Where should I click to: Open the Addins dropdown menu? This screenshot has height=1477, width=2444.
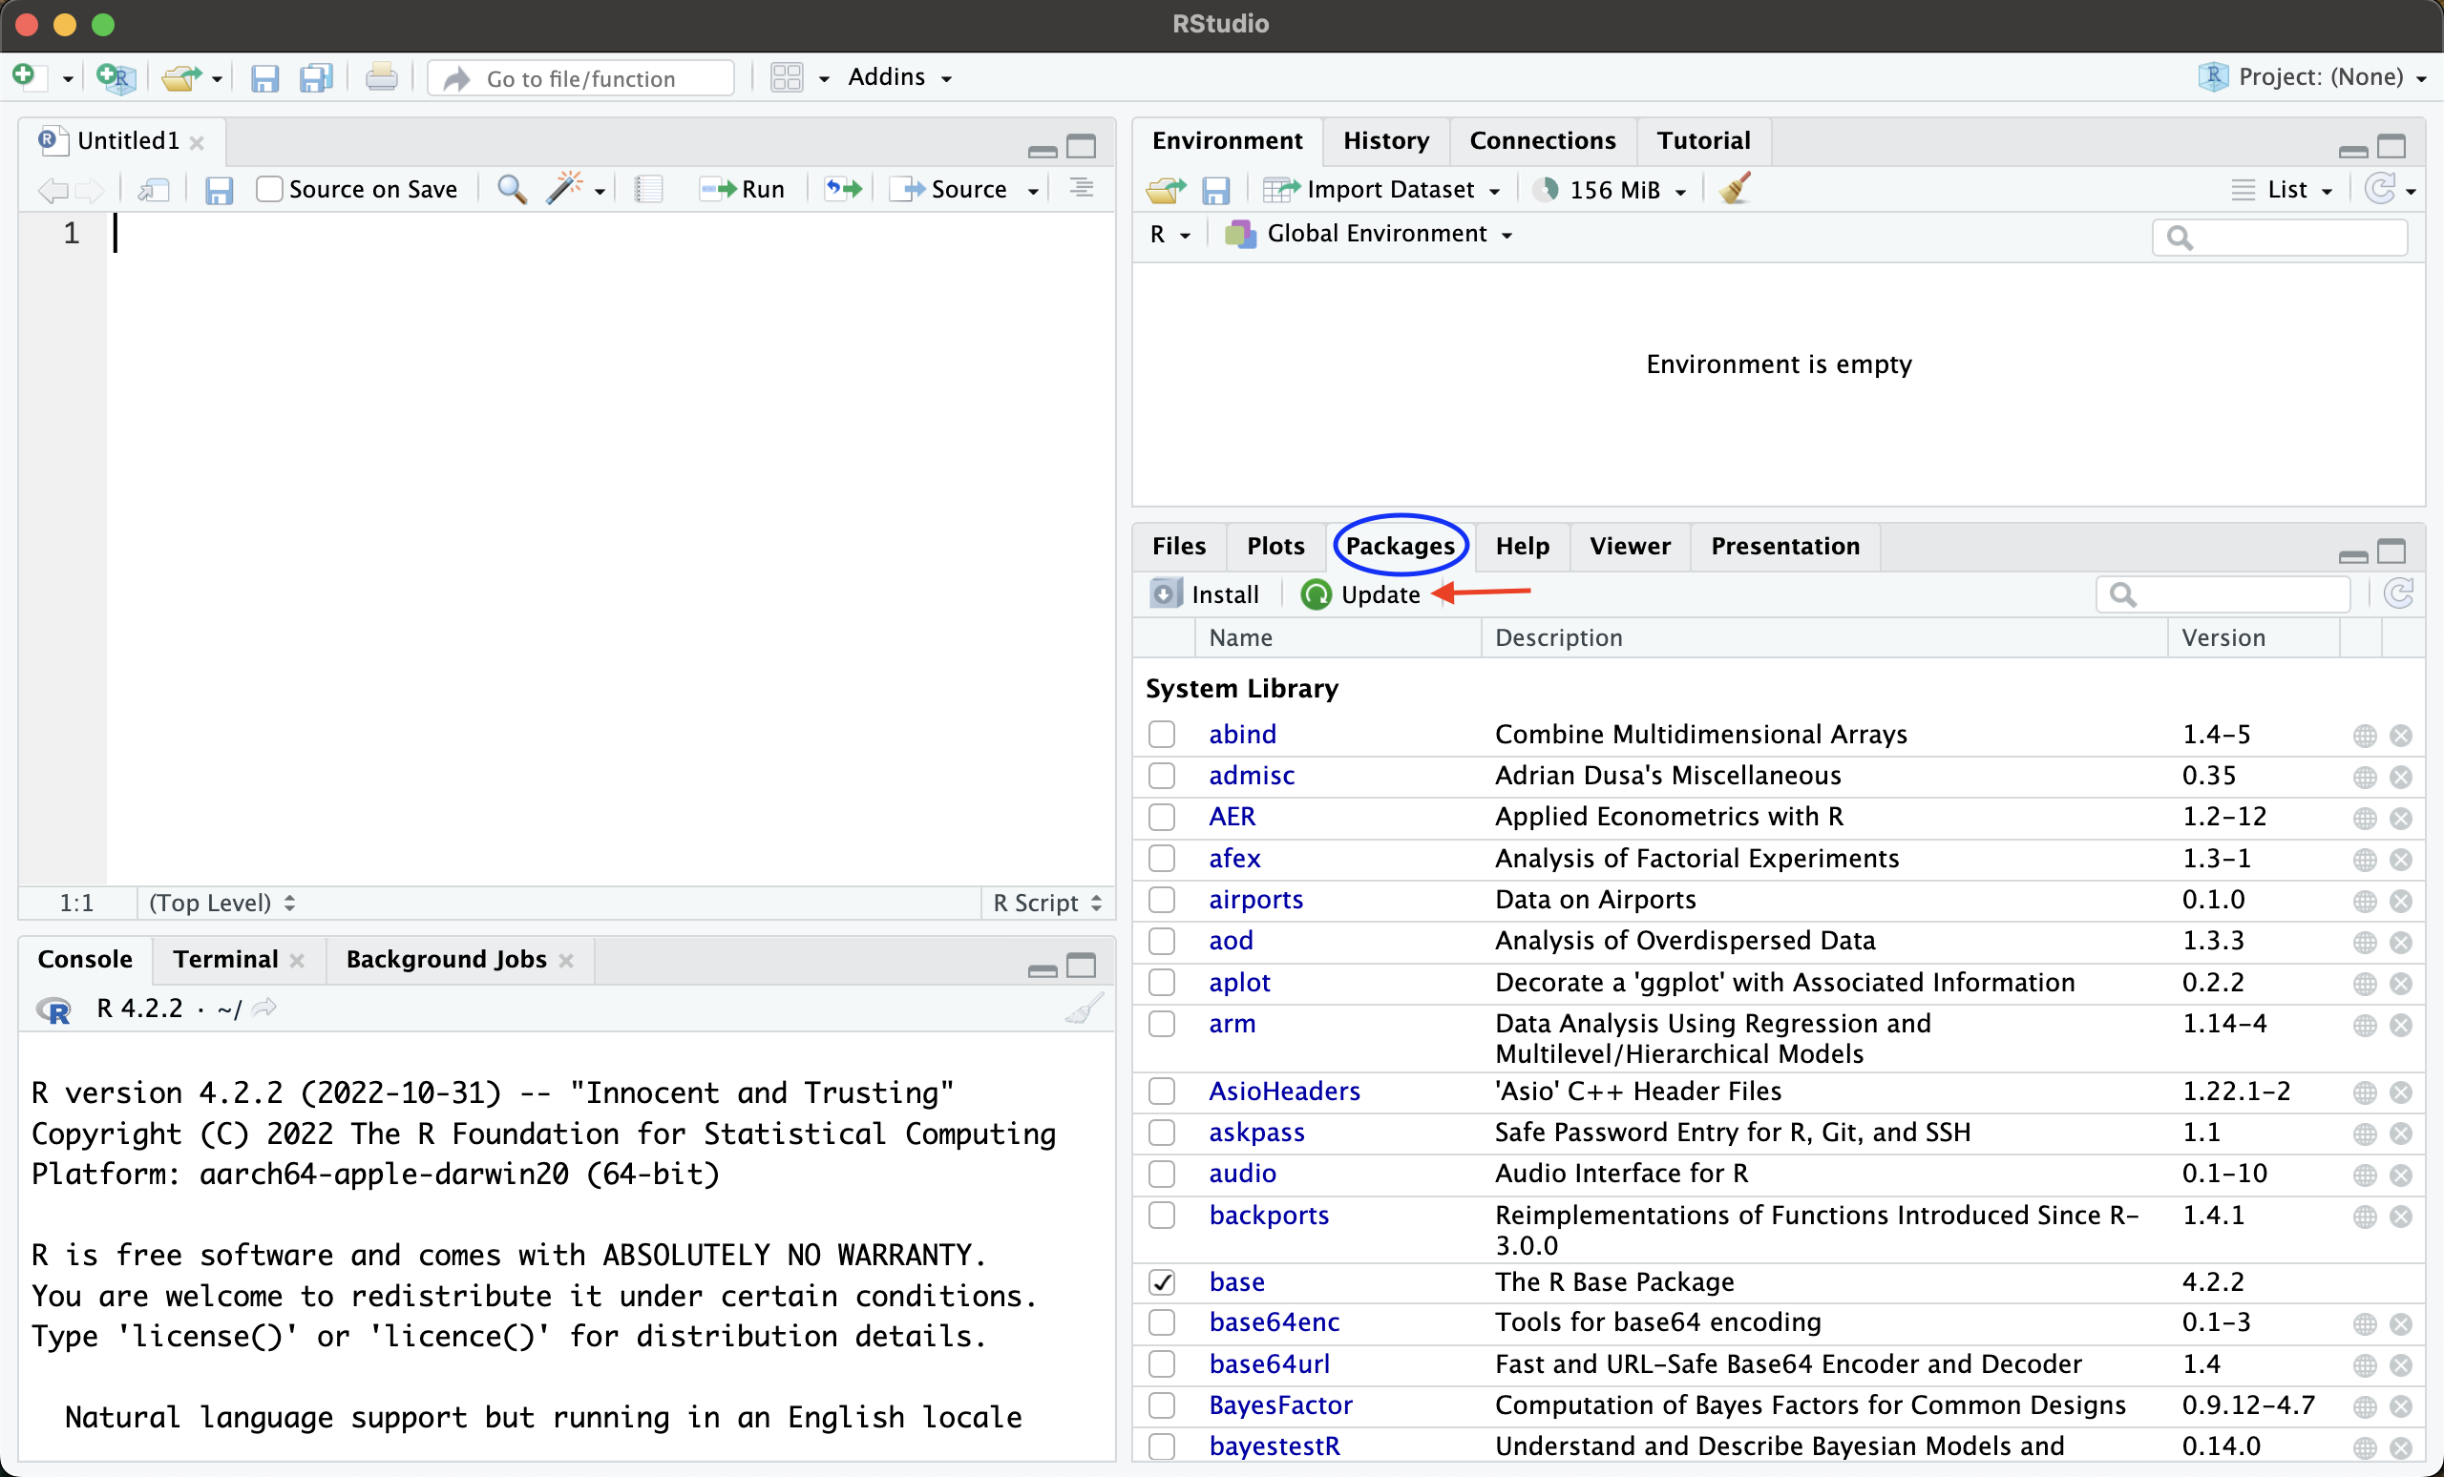tap(898, 77)
